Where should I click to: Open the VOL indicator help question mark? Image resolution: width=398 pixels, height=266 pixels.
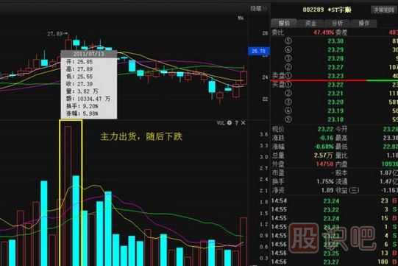point(237,123)
